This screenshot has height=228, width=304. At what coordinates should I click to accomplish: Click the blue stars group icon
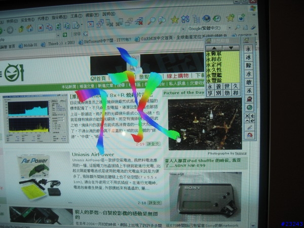(x=185, y=19)
